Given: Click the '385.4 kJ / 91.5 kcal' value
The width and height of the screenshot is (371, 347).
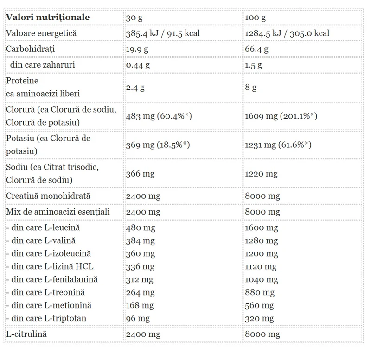Looking at the screenshot, I should point(163,33).
